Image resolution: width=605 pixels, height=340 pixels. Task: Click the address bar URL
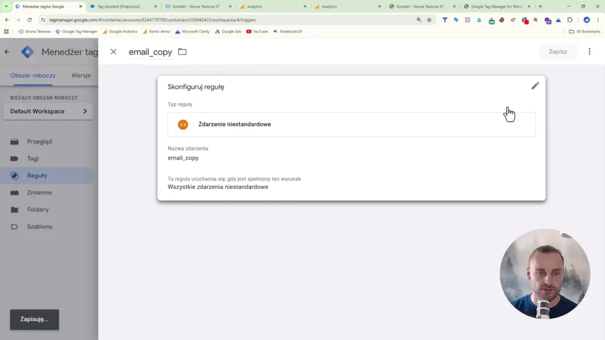(x=152, y=19)
